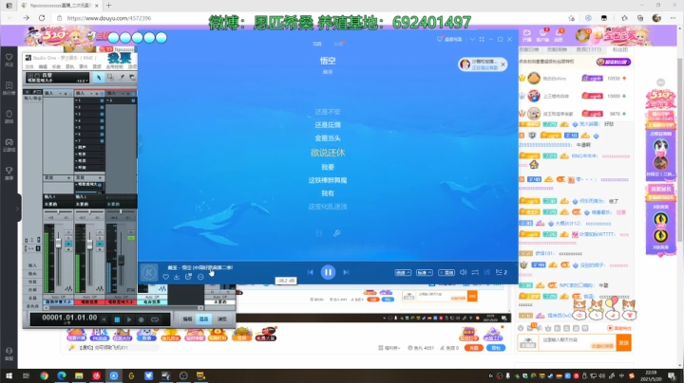
Task: Start playback in Studio One transport
Action: (x=129, y=319)
